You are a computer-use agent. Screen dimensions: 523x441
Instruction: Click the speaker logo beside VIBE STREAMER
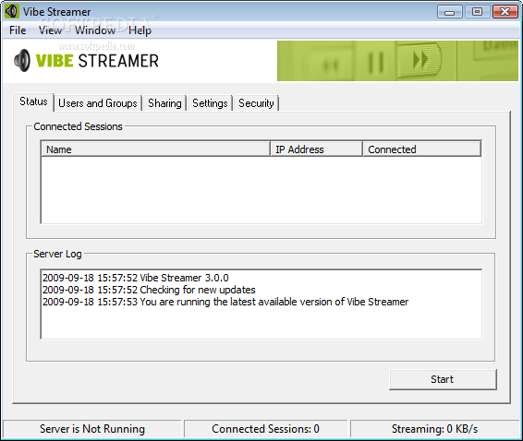(x=22, y=60)
